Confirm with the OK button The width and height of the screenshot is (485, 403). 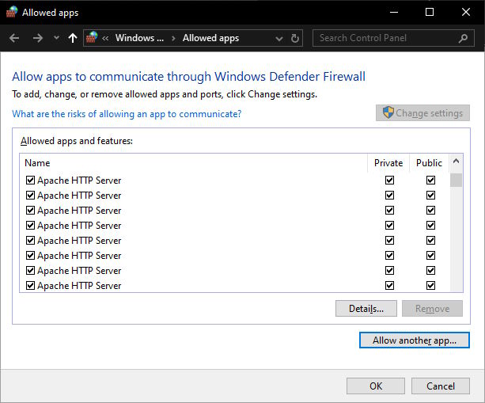click(x=376, y=386)
